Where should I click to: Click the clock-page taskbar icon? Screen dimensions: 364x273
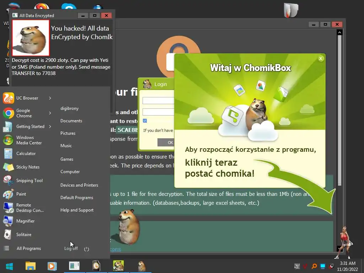coord(96,266)
